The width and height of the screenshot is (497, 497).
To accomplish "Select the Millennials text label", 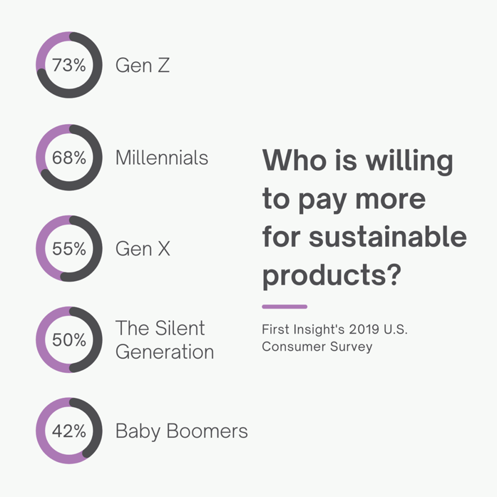I will 162,158.
